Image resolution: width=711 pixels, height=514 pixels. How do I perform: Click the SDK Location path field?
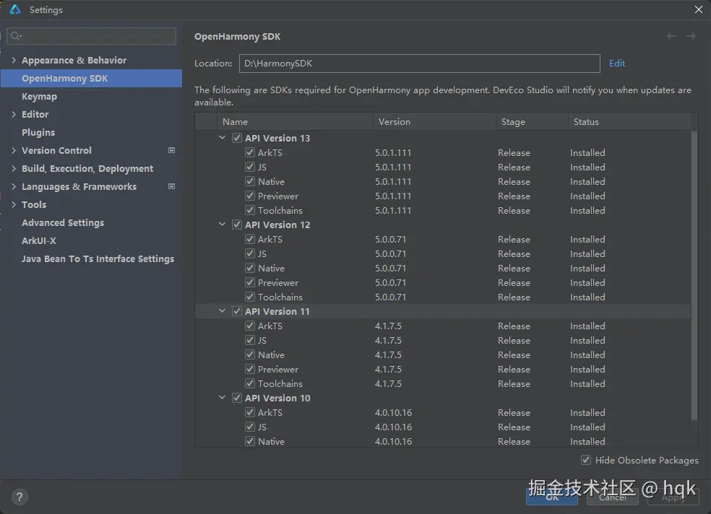click(x=419, y=64)
